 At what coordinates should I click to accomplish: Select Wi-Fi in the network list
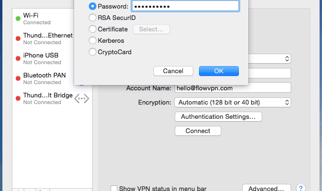click(43, 19)
